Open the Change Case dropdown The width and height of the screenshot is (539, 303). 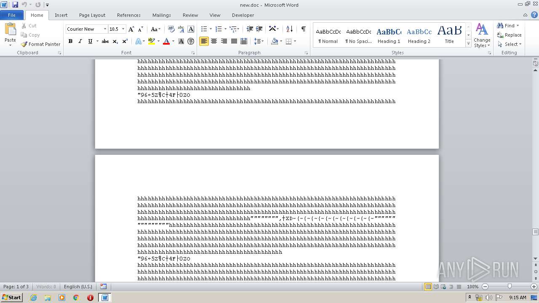155,29
